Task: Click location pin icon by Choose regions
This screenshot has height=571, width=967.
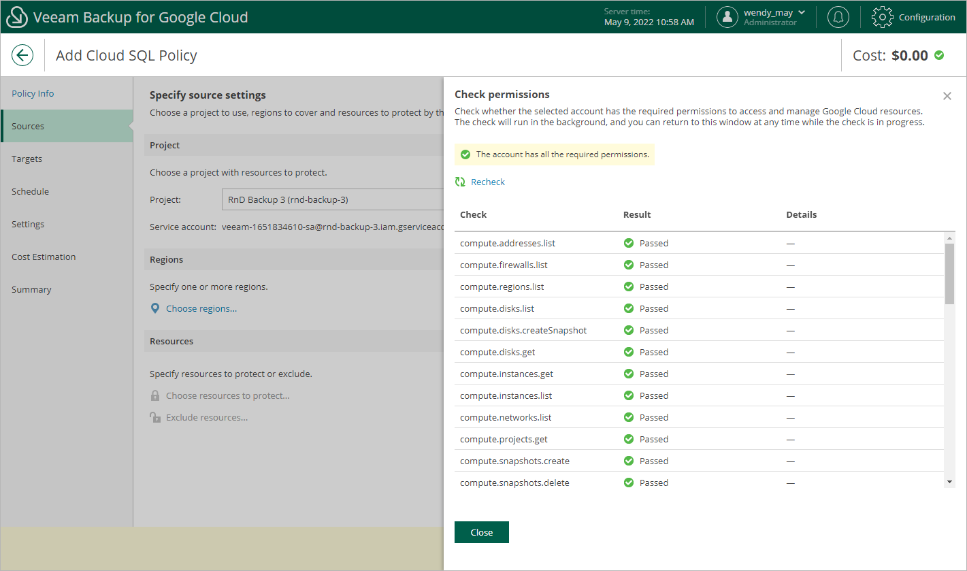Action: [x=155, y=308]
